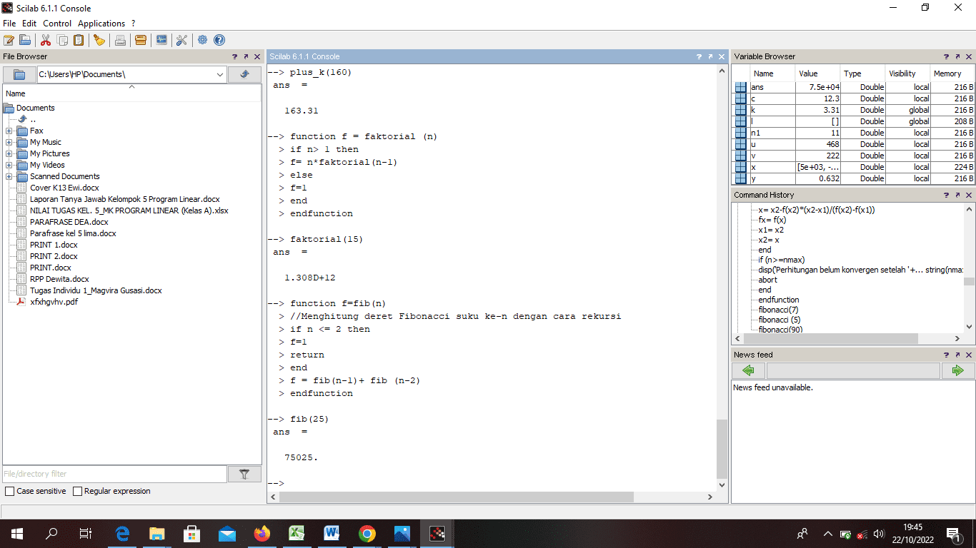Image resolution: width=976 pixels, height=548 pixels.
Task: Click the Cut scissors icon
Action: (46, 40)
